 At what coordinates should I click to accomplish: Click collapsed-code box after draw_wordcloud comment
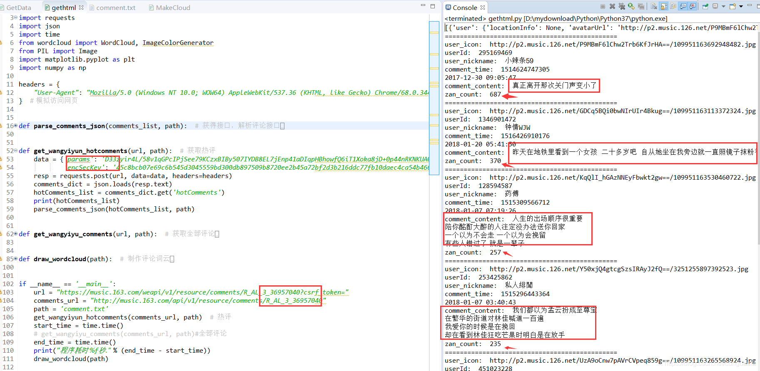pyautogui.click(x=172, y=259)
